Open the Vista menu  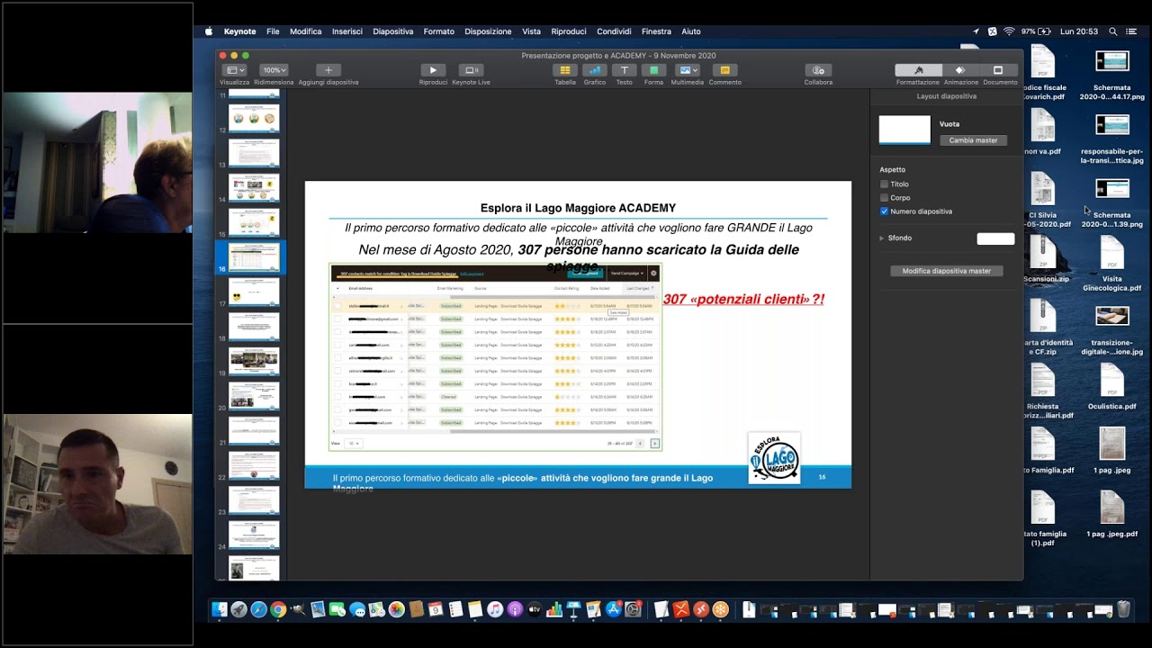532,31
